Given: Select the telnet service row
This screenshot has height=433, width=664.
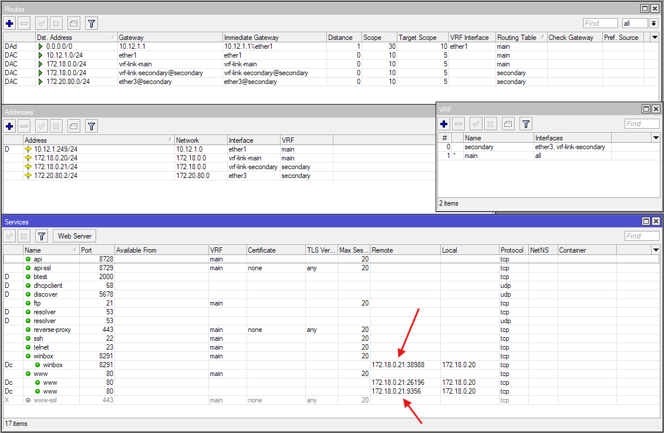Looking at the screenshot, I should 331,347.
